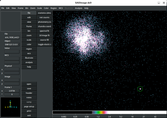
Task: Open the Help menu
Action: click(86, 8)
